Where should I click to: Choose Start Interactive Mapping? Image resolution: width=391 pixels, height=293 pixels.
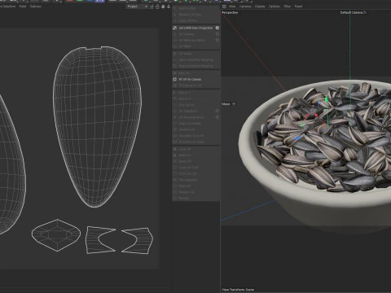coord(195,59)
